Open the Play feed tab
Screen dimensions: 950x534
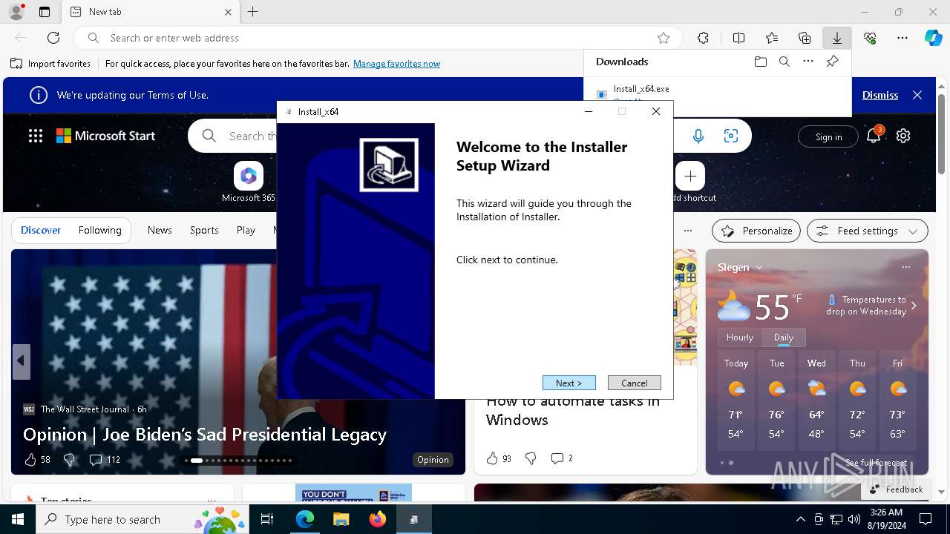[246, 230]
